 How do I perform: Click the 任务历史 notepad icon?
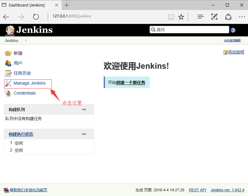[8, 73]
